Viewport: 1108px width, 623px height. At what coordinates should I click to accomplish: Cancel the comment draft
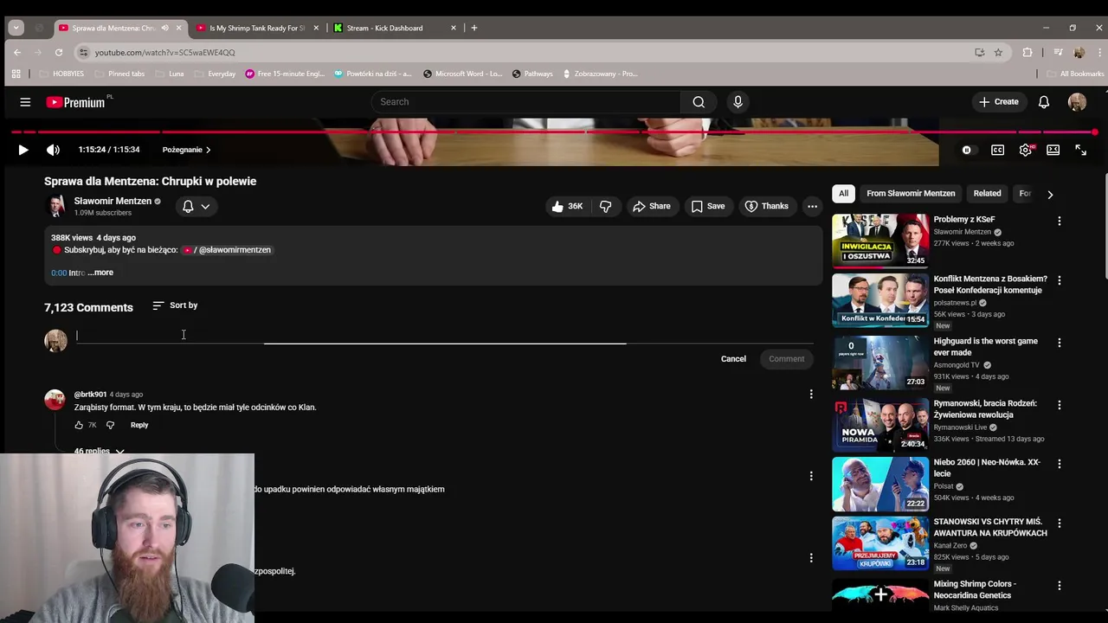pos(733,359)
